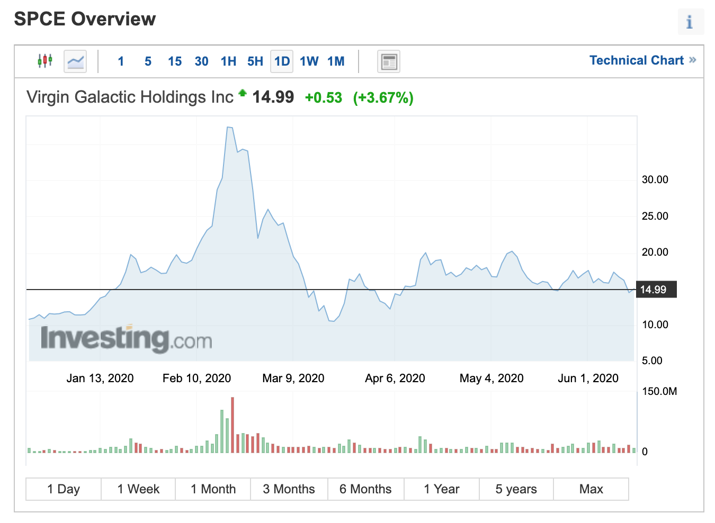This screenshot has height=523, width=715.
Task: Click the Jan 13, 2020 date label
Action: 100,378
